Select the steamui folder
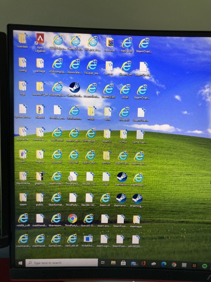Screen dimensions: 211x282 (x=107, y=134)
